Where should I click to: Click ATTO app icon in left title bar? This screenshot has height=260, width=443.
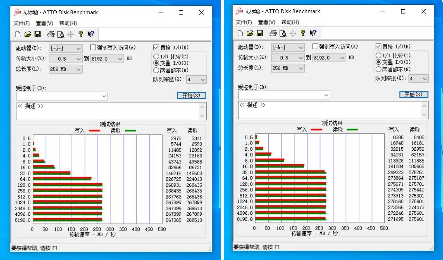[17, 12]
